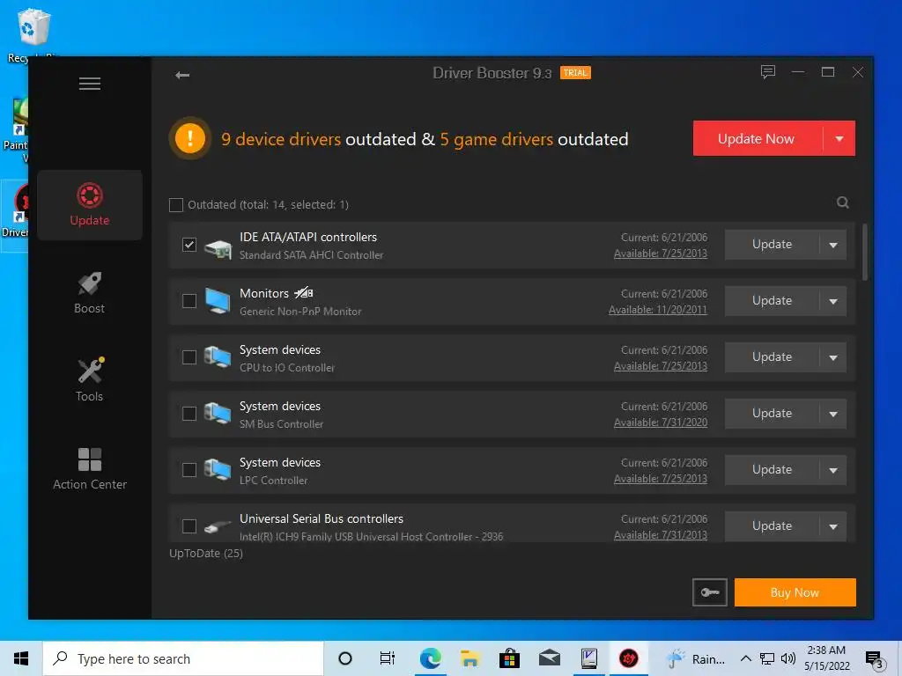
Task: Click the muted icon next to Monitors
Action: click(304, 293)
